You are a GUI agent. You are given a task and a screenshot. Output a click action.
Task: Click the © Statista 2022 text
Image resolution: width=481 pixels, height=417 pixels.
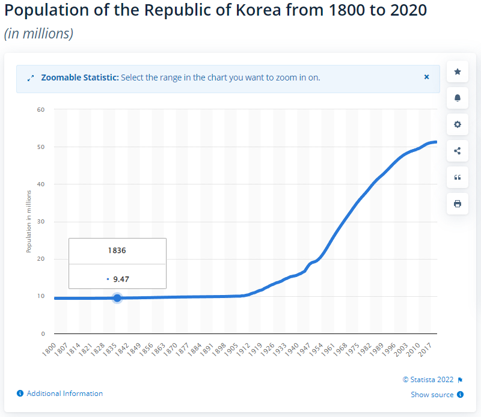[x=429, y=380]
